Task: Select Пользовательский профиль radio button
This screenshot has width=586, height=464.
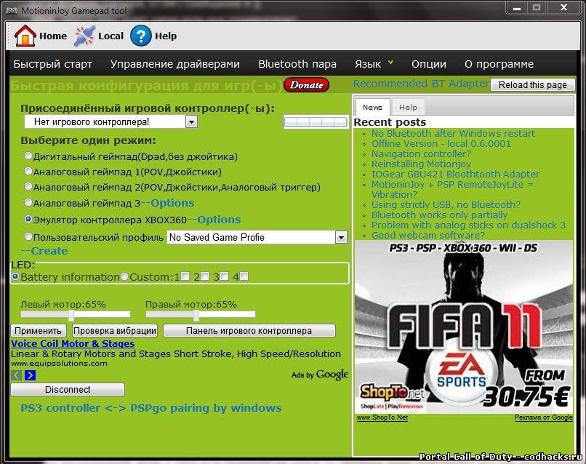Action: 28,236
